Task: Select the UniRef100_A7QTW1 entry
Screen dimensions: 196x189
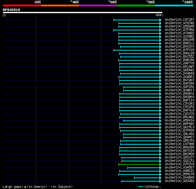Action: click(179, 23)
